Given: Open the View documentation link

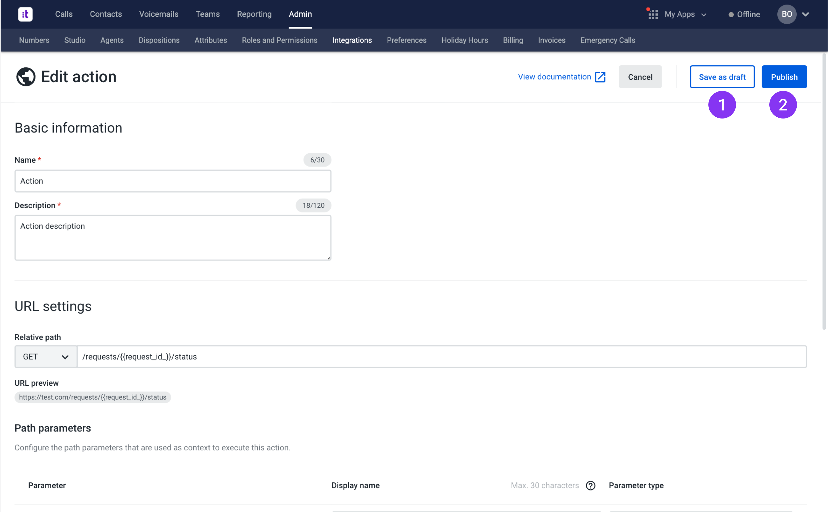Looking at the screenshot, I should [x=554, y=77].
